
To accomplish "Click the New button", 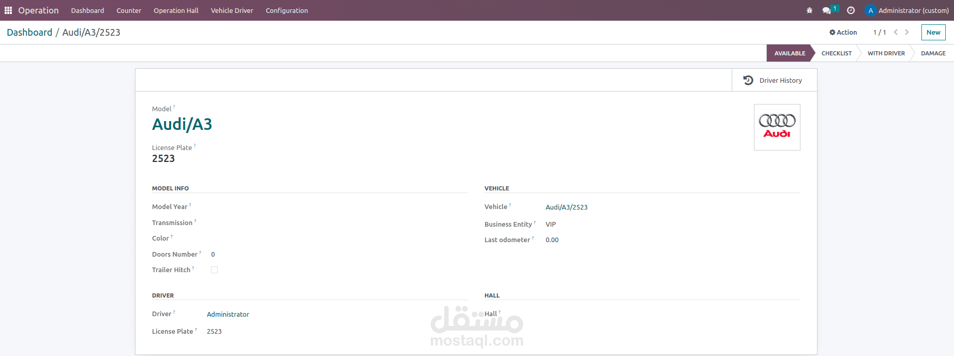I will (933, 32).
